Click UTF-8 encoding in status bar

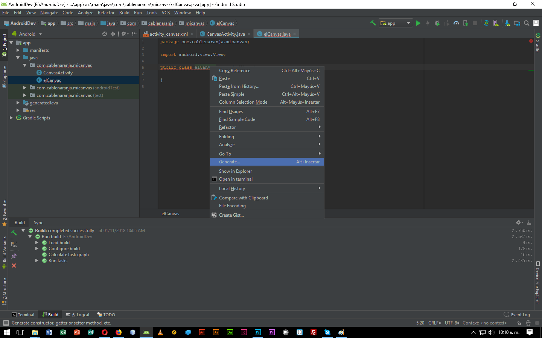(x=452, y=323)
